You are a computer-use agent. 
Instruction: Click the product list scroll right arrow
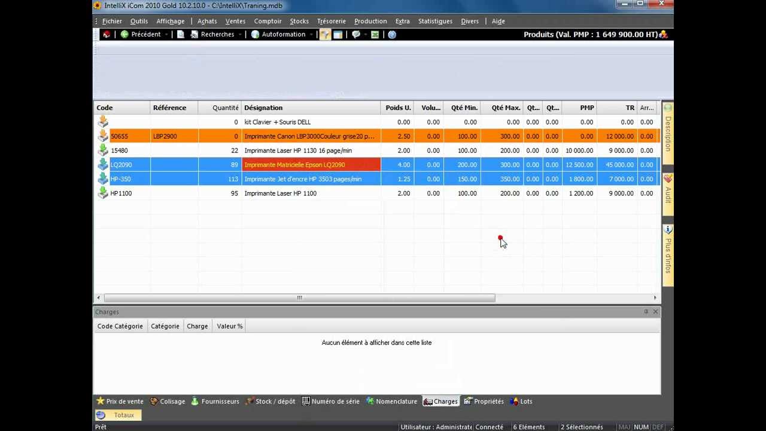pyautogui.click(x=655, y=298)
